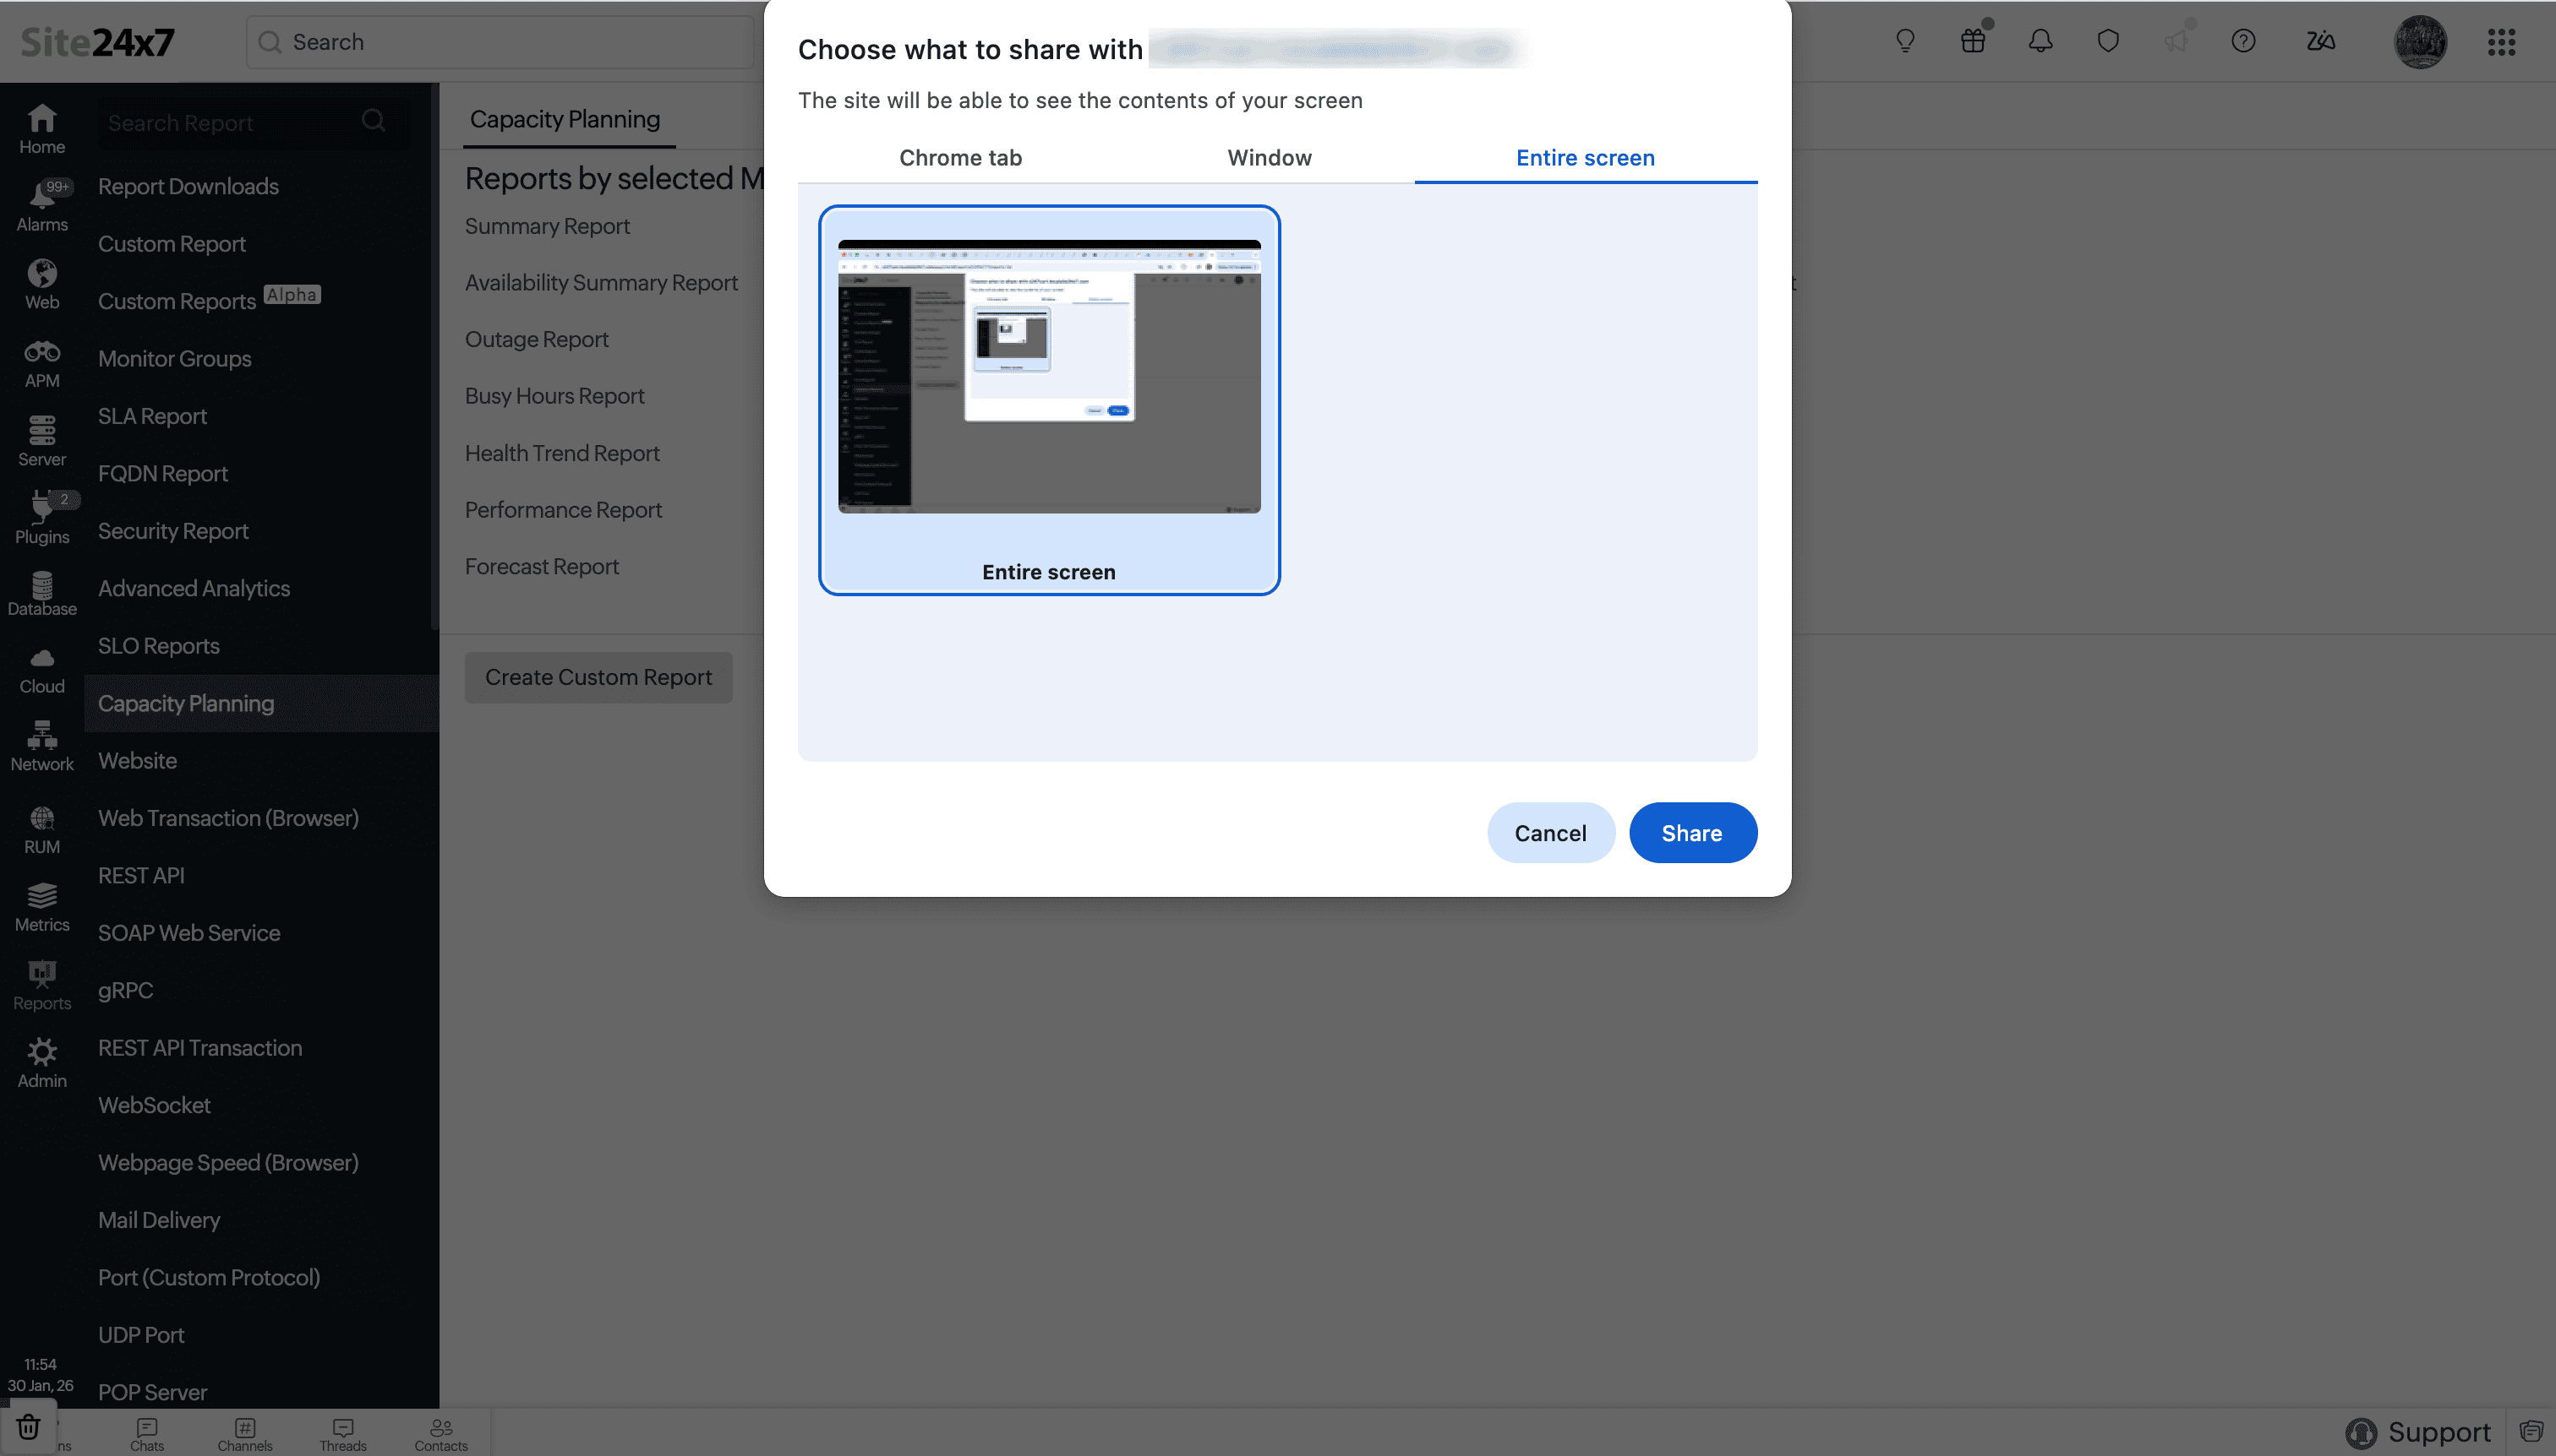Select the Entire screen preview thumbnail
2556x1456 pixels.
[1048, 399]
